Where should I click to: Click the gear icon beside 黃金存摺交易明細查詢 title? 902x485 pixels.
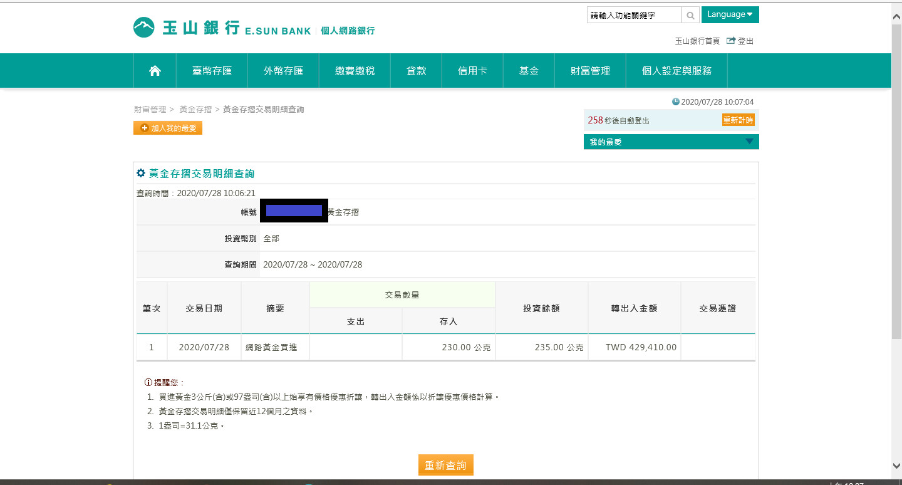141,173
